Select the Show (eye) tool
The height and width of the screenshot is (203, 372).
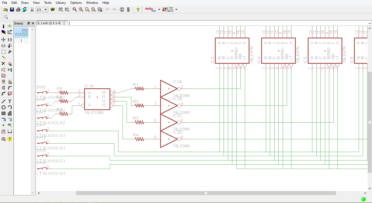(10, 26)
